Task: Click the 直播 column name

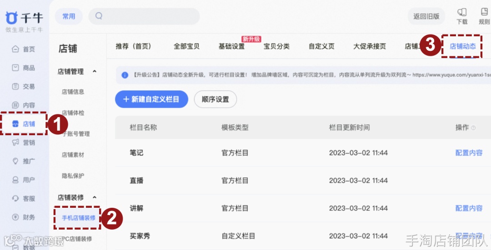Action: [136, 181]
